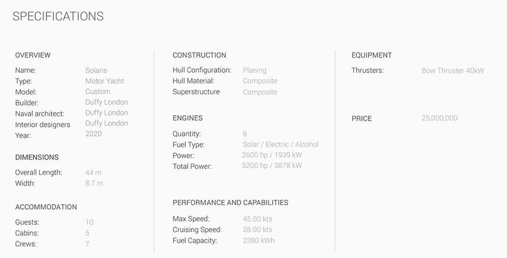
Task: Click the Naval architect label
Action: pyautogui.click(x=40, y=114)
